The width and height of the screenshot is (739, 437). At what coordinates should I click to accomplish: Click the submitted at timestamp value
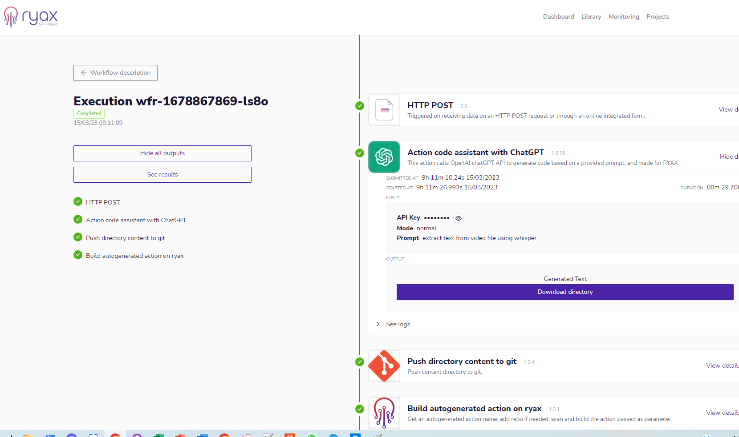(461, 177)
